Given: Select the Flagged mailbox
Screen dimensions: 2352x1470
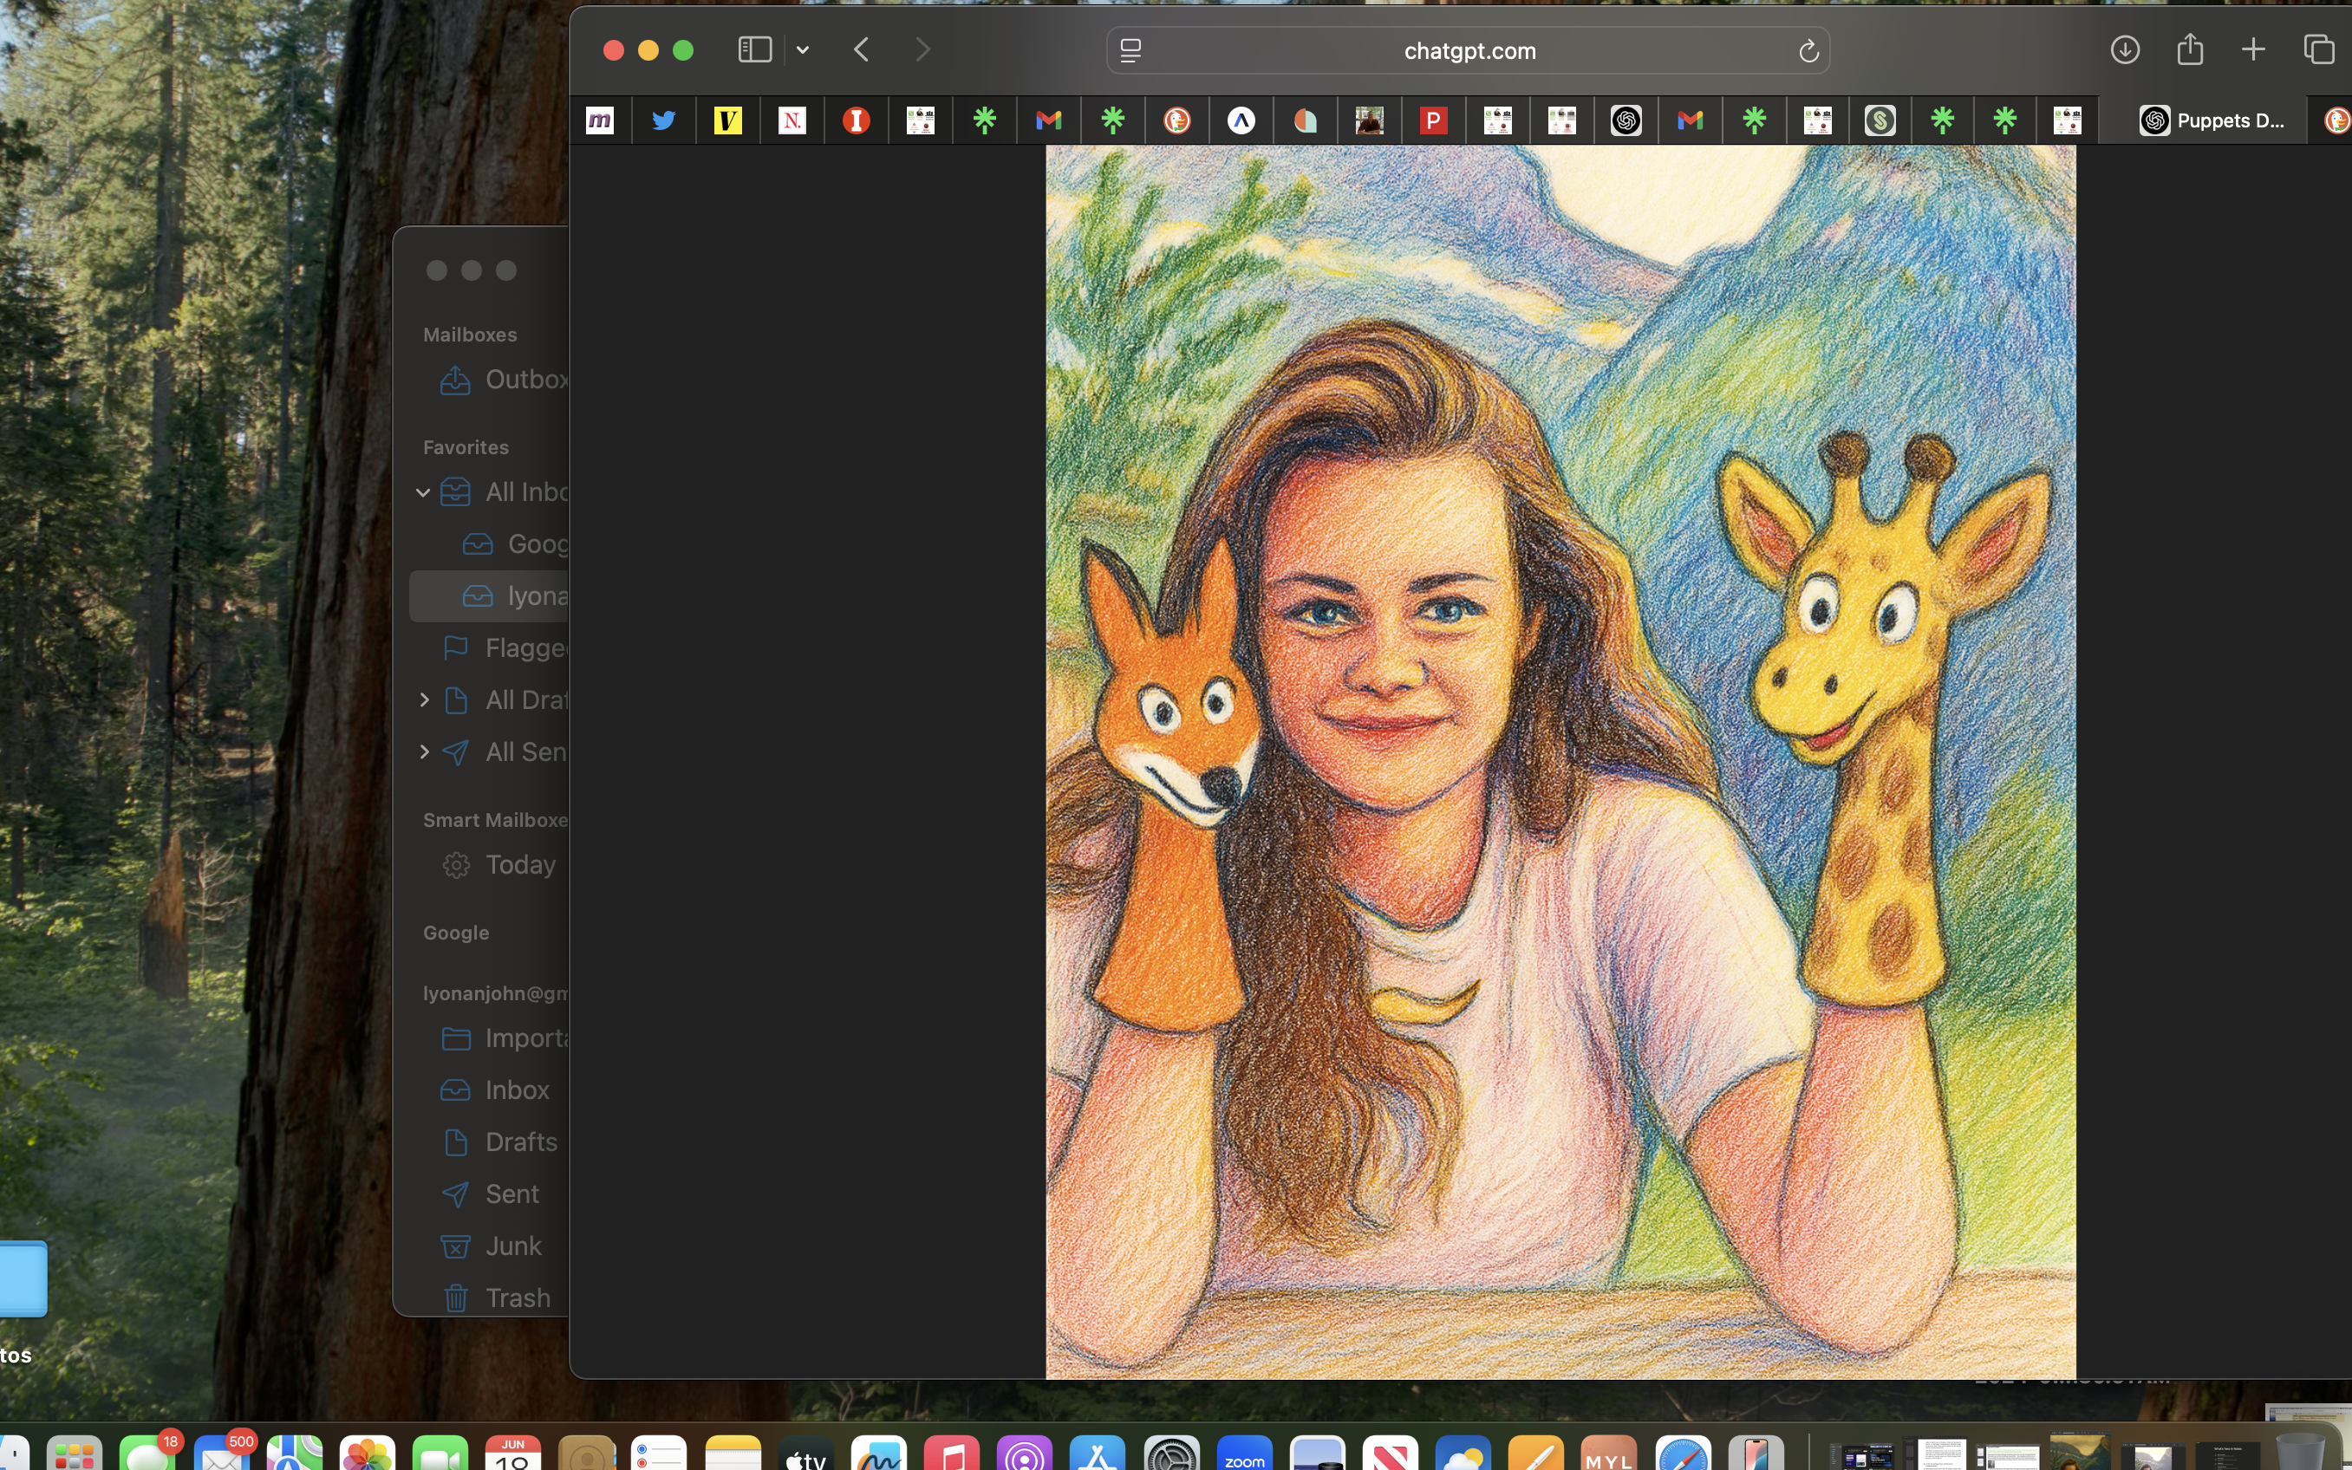Looking at the screenshot, I should [525, 647].
